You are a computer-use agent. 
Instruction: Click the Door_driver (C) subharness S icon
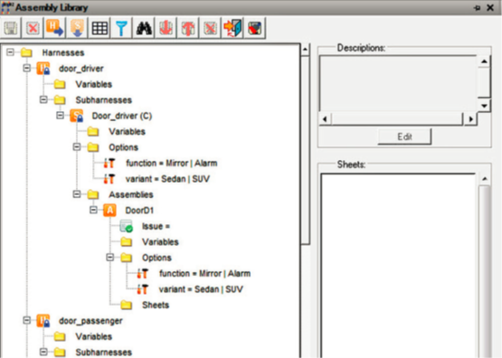[77, 116]
